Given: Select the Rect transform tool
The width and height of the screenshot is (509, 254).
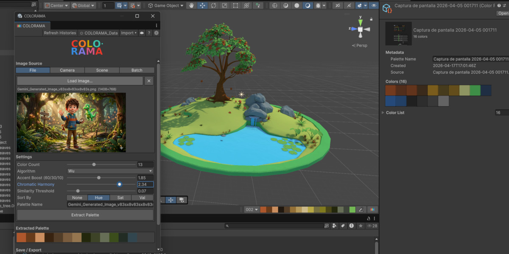Looking at the screenshot, I should click(235, 6).
